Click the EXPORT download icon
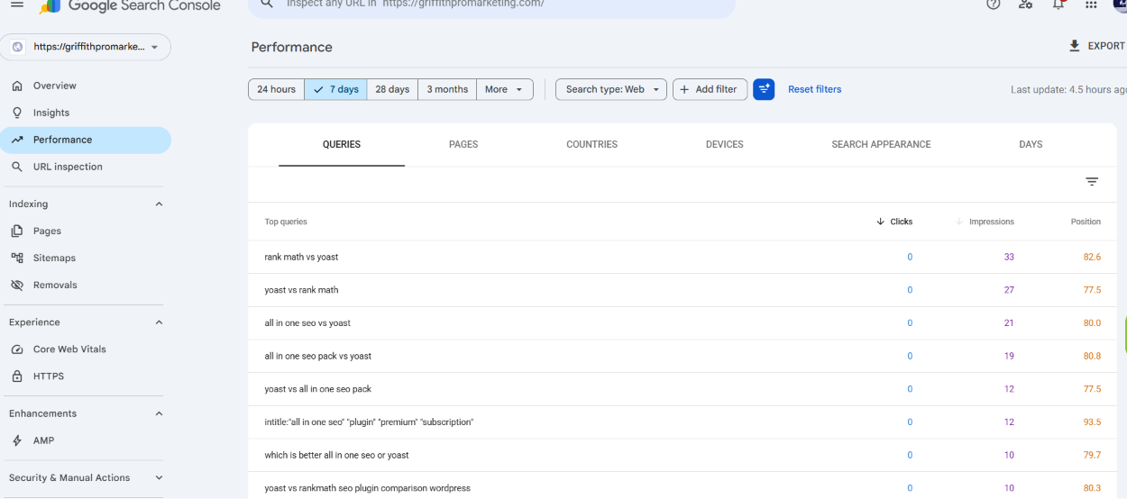 (x=1074, y=46)
